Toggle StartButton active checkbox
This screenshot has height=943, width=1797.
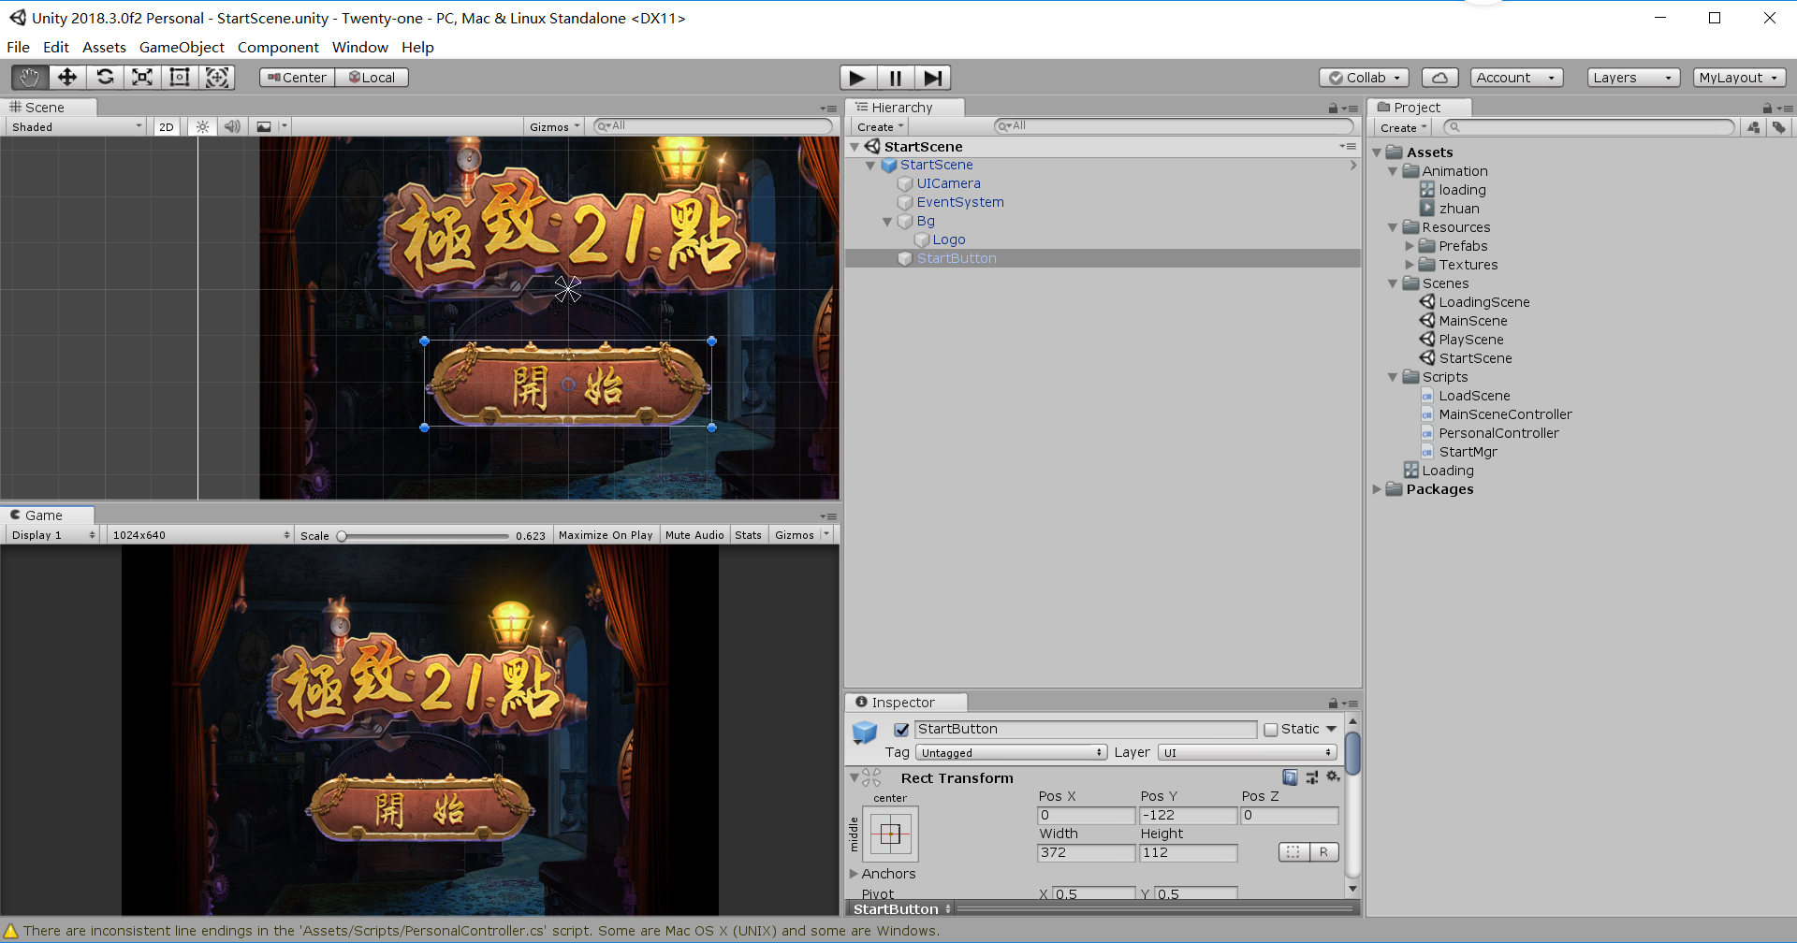[x=901, y=730]
